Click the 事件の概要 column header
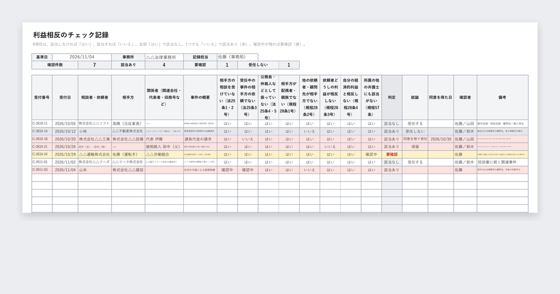The image size is (560, 294). coord(200,98)
